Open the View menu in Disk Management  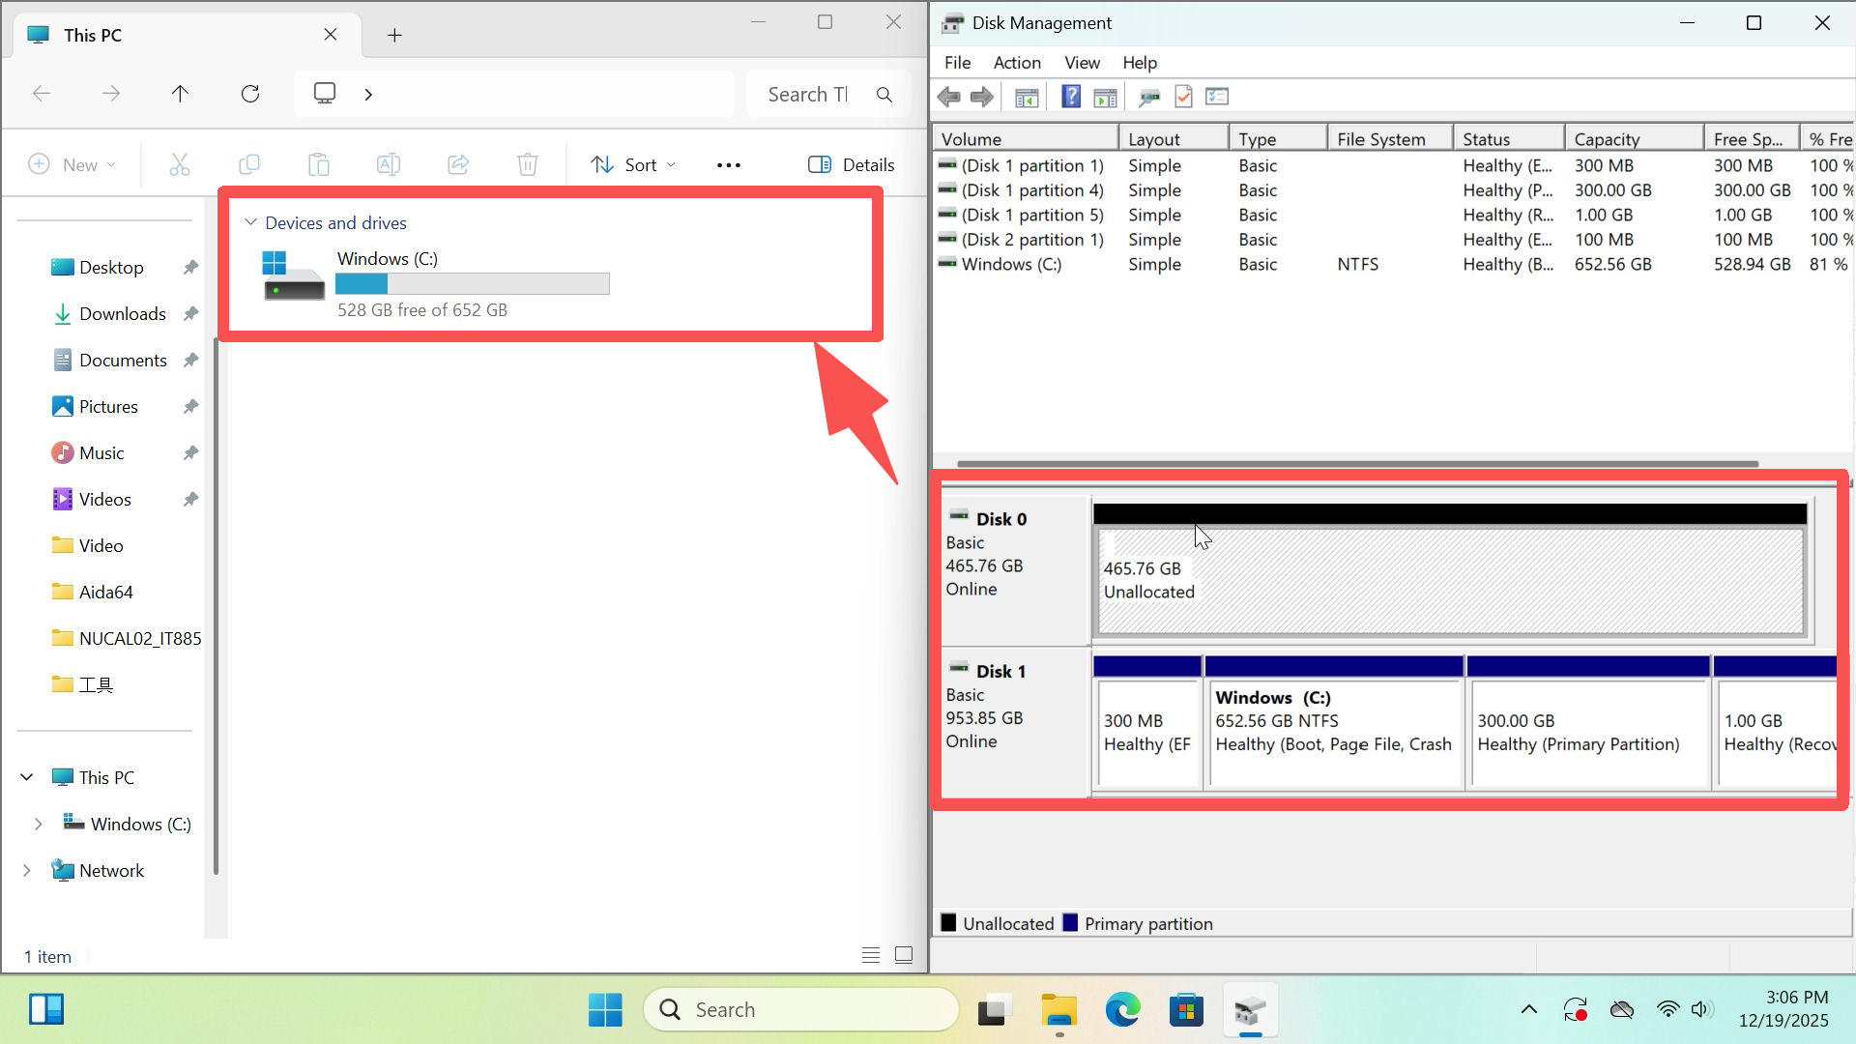click(1082, 63)
